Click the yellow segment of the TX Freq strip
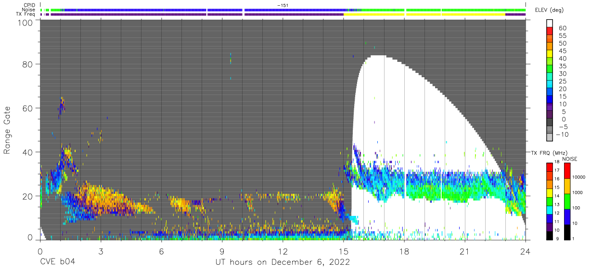Screen dimensions: 591x272 tap(424, 14)
